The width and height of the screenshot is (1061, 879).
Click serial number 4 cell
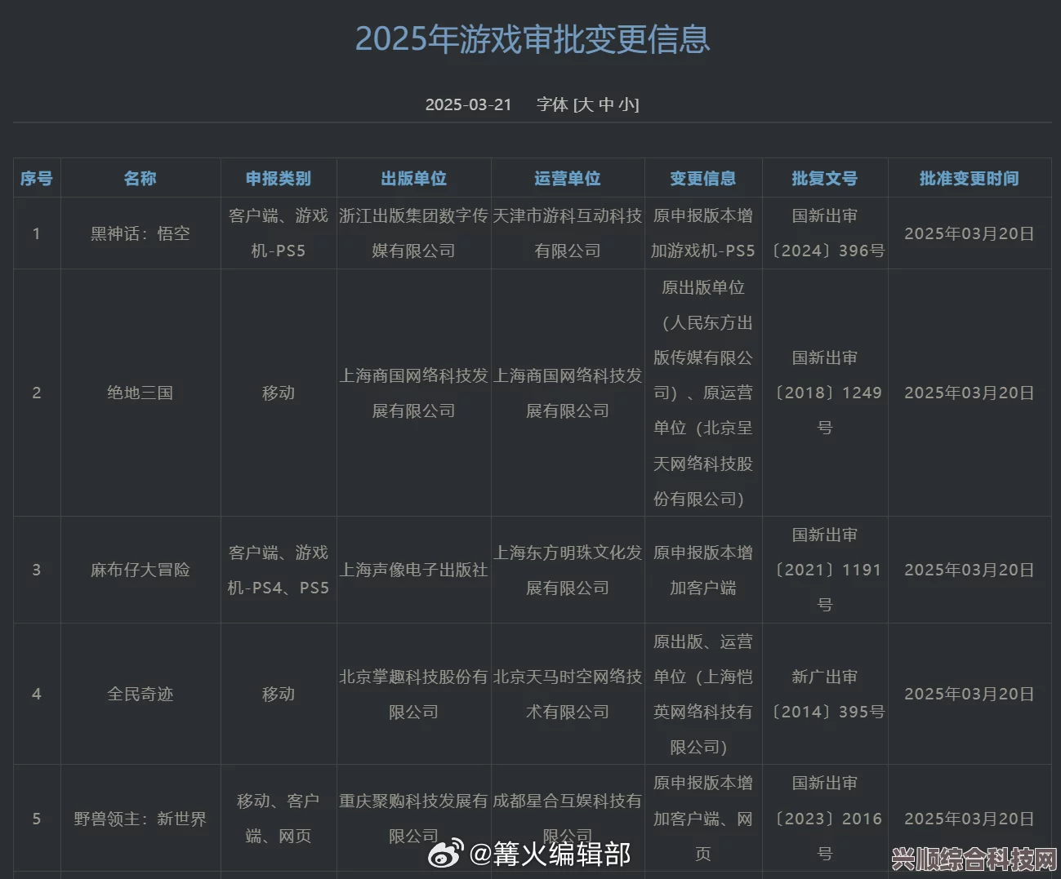click(37, 694)
